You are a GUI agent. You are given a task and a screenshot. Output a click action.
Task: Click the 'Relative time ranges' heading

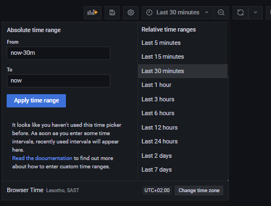168,29
